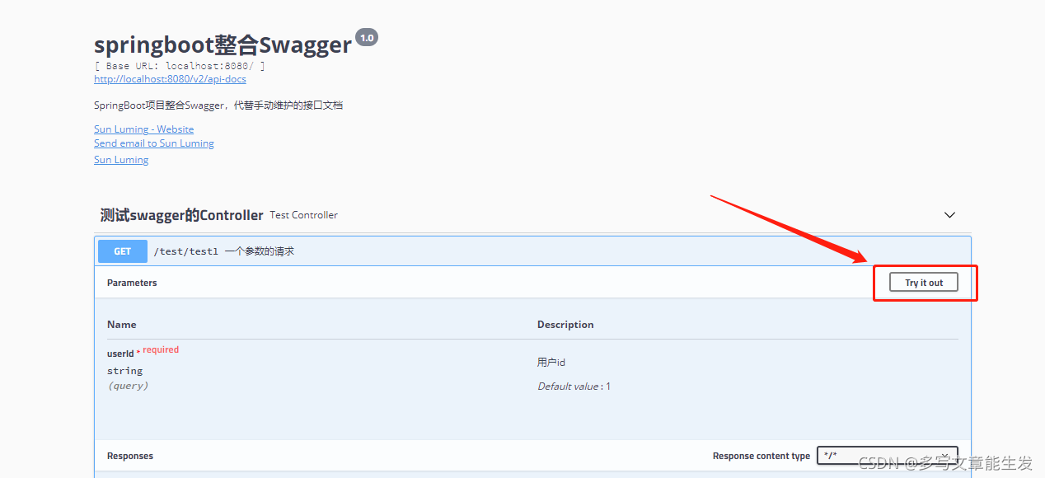Screen dimensions: 1045x478
Task: Click the 用户id description text
Action: [551, 363]
